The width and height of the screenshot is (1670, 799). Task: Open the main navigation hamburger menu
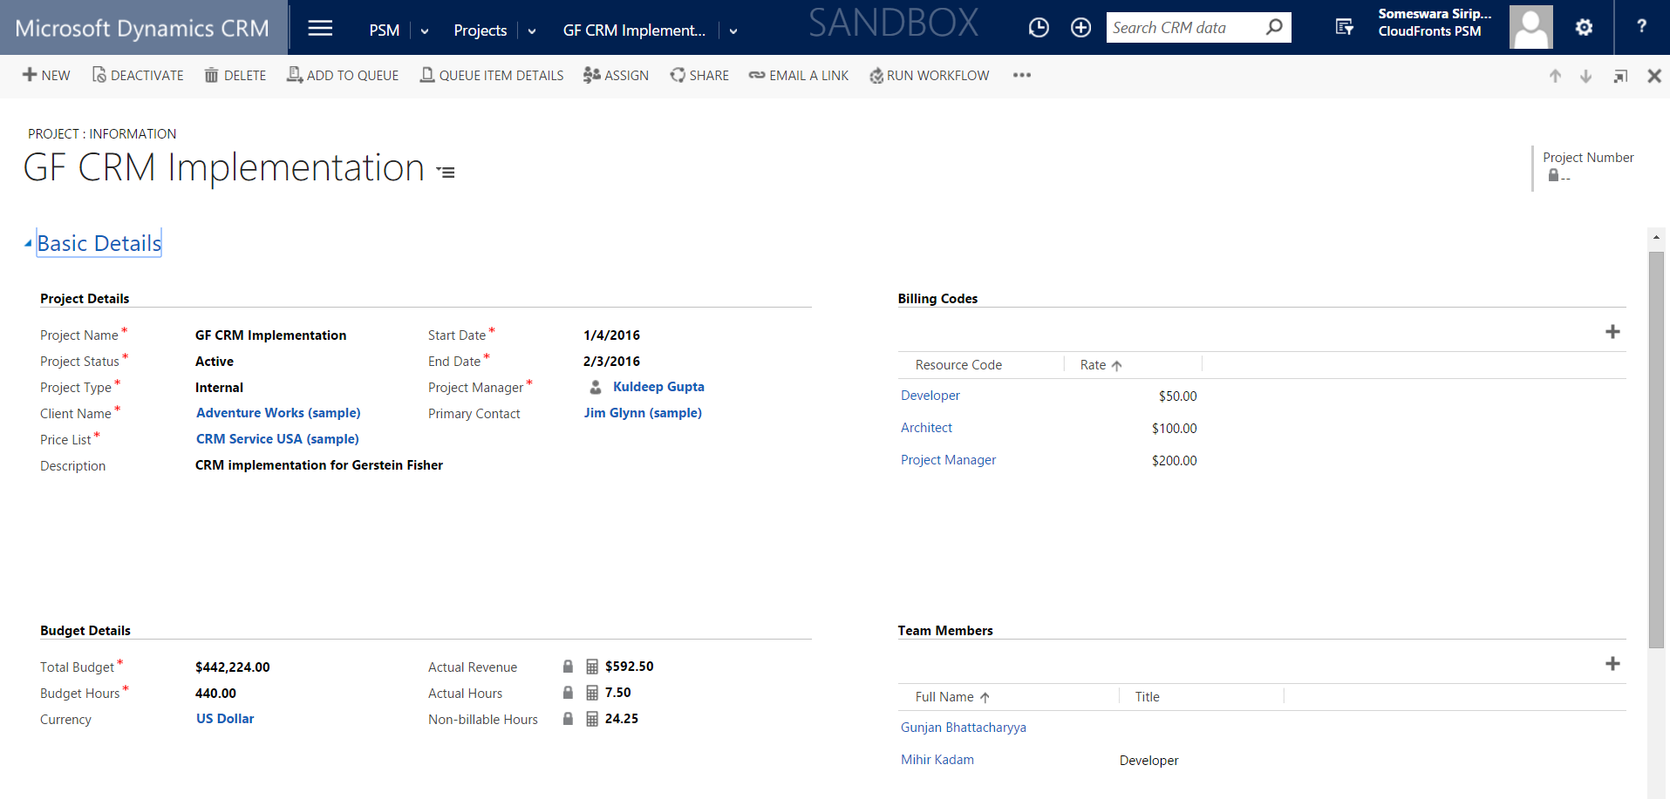point(320,28)
